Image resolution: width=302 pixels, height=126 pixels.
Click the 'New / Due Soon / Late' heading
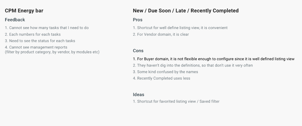(186, 11)
